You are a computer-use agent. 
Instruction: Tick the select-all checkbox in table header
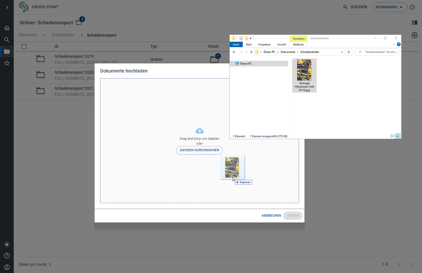pos(24,47)
